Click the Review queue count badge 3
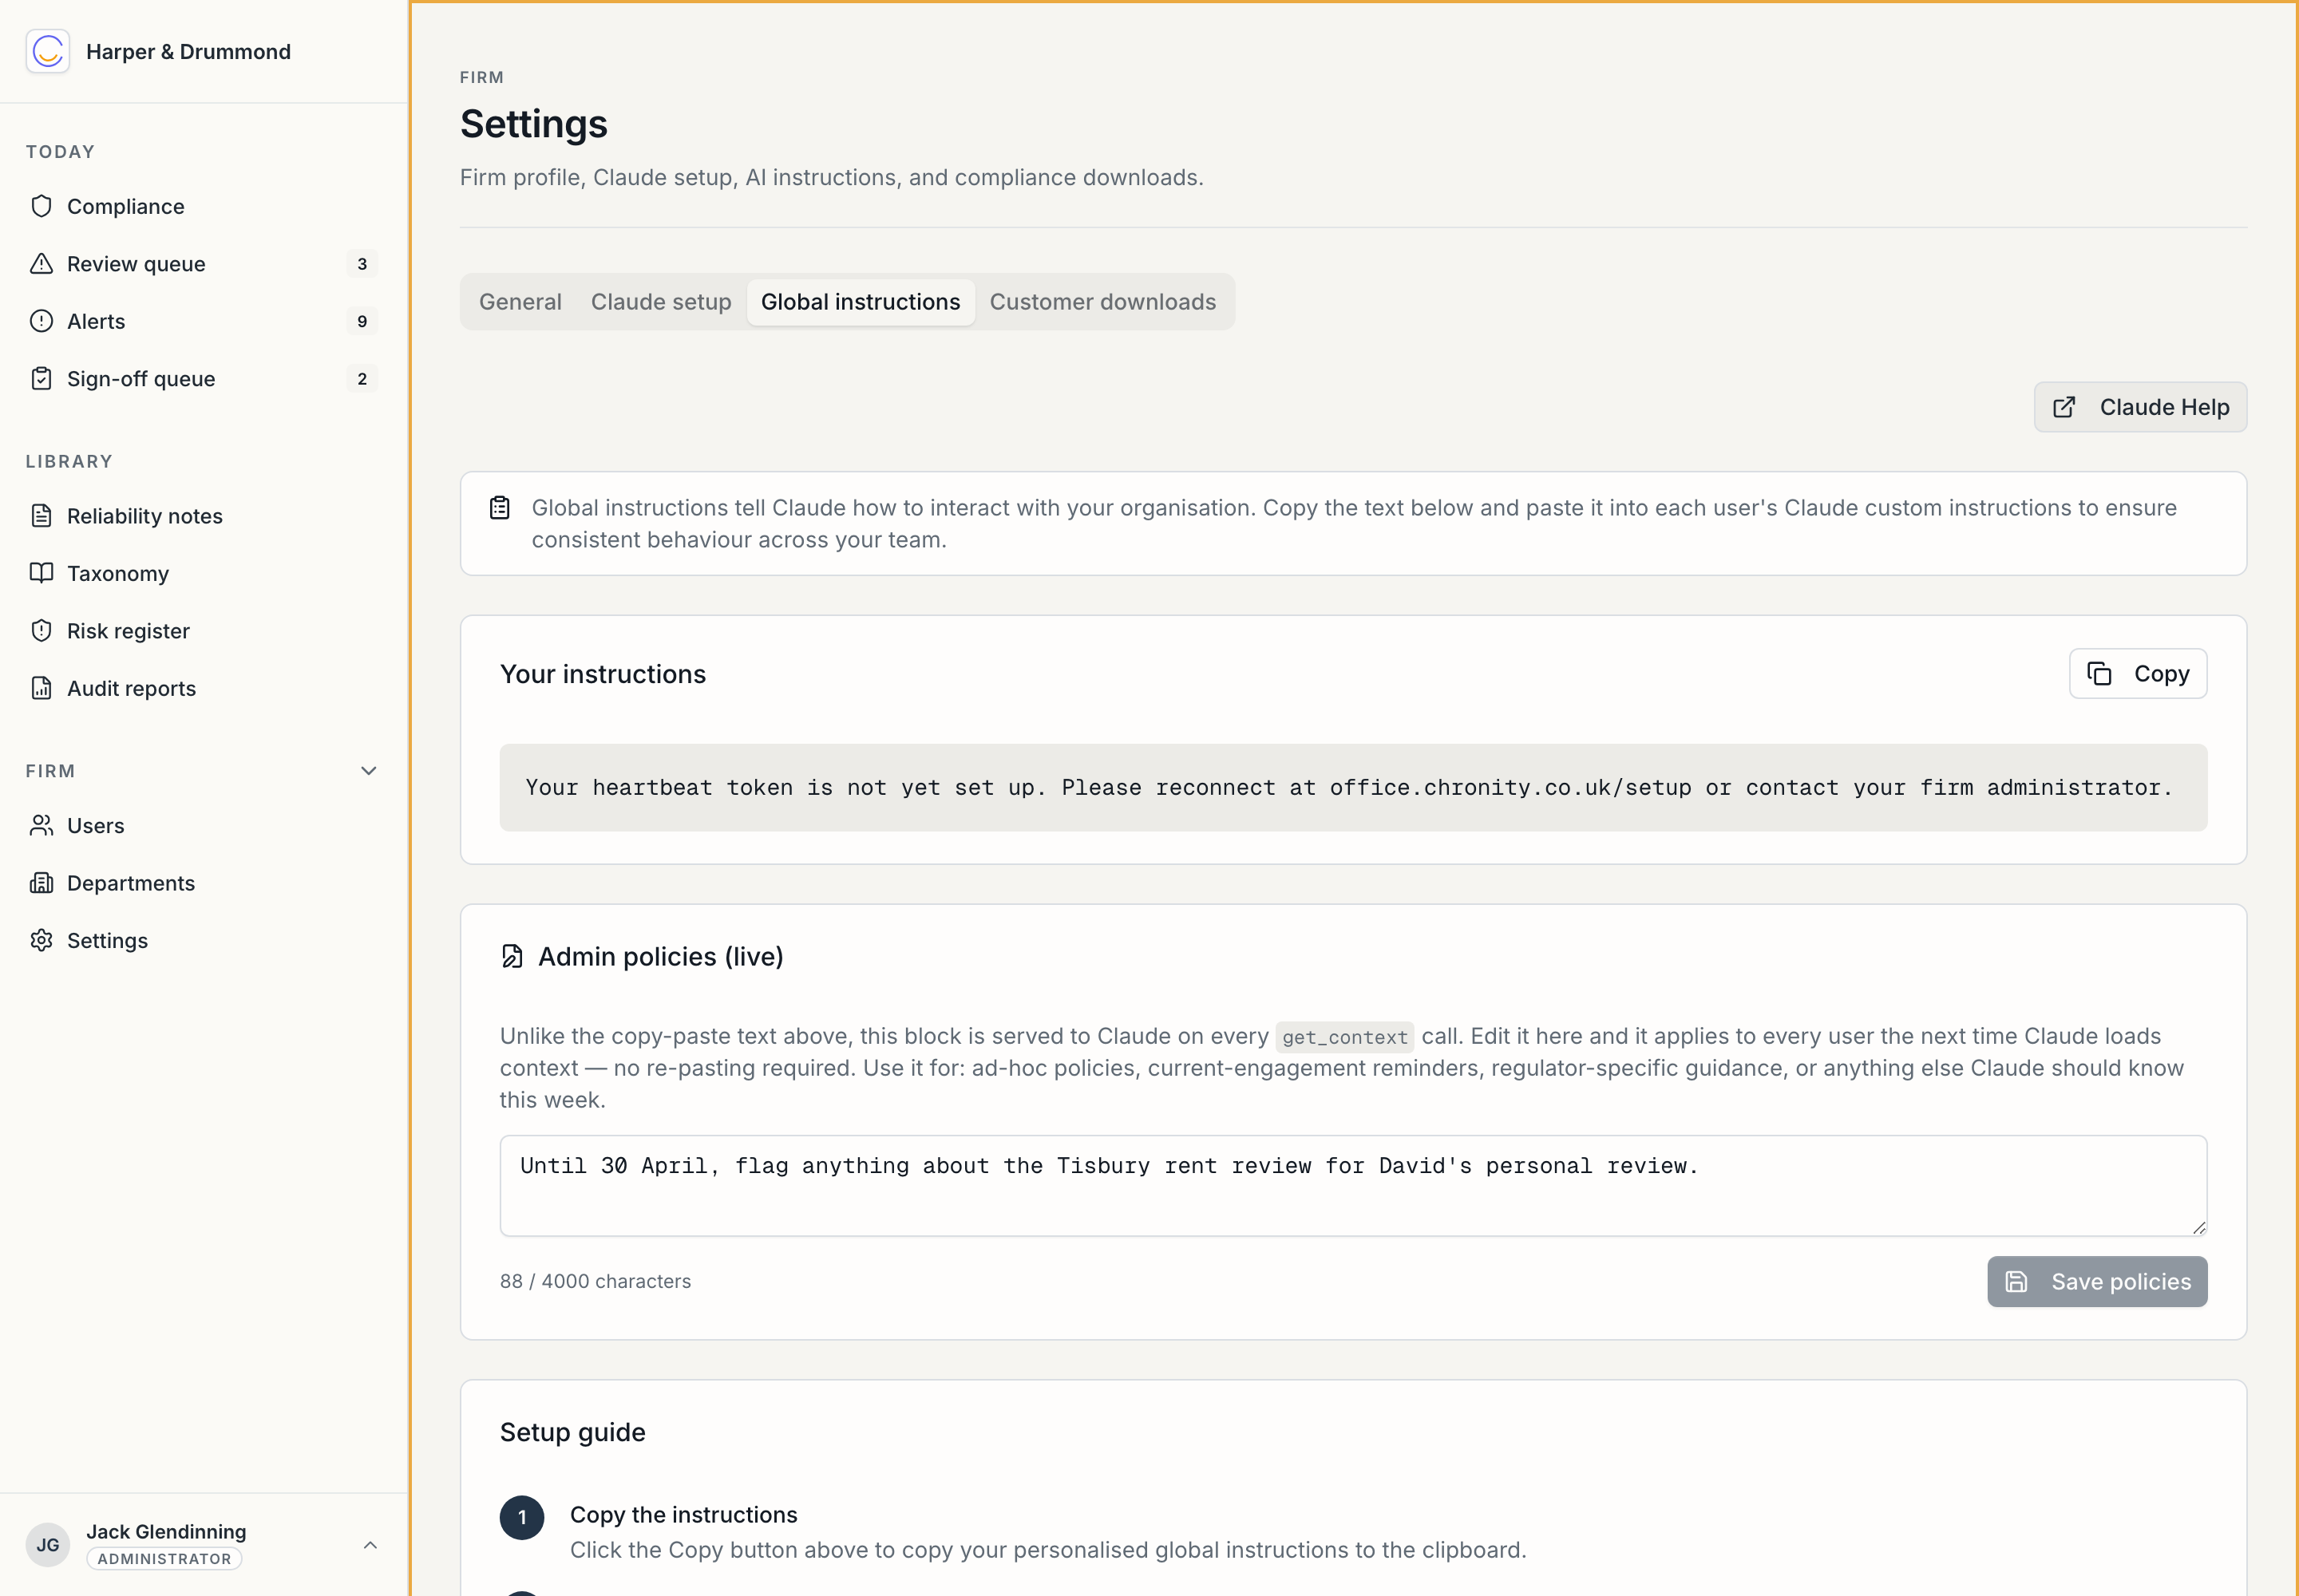Image resolution: width=2299 pixels, height=1596 pixels. 362,264
